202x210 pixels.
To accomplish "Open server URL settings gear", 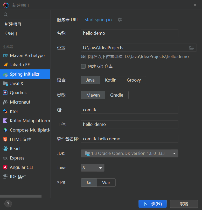I will pyautogui.click(x=120, y=20).
